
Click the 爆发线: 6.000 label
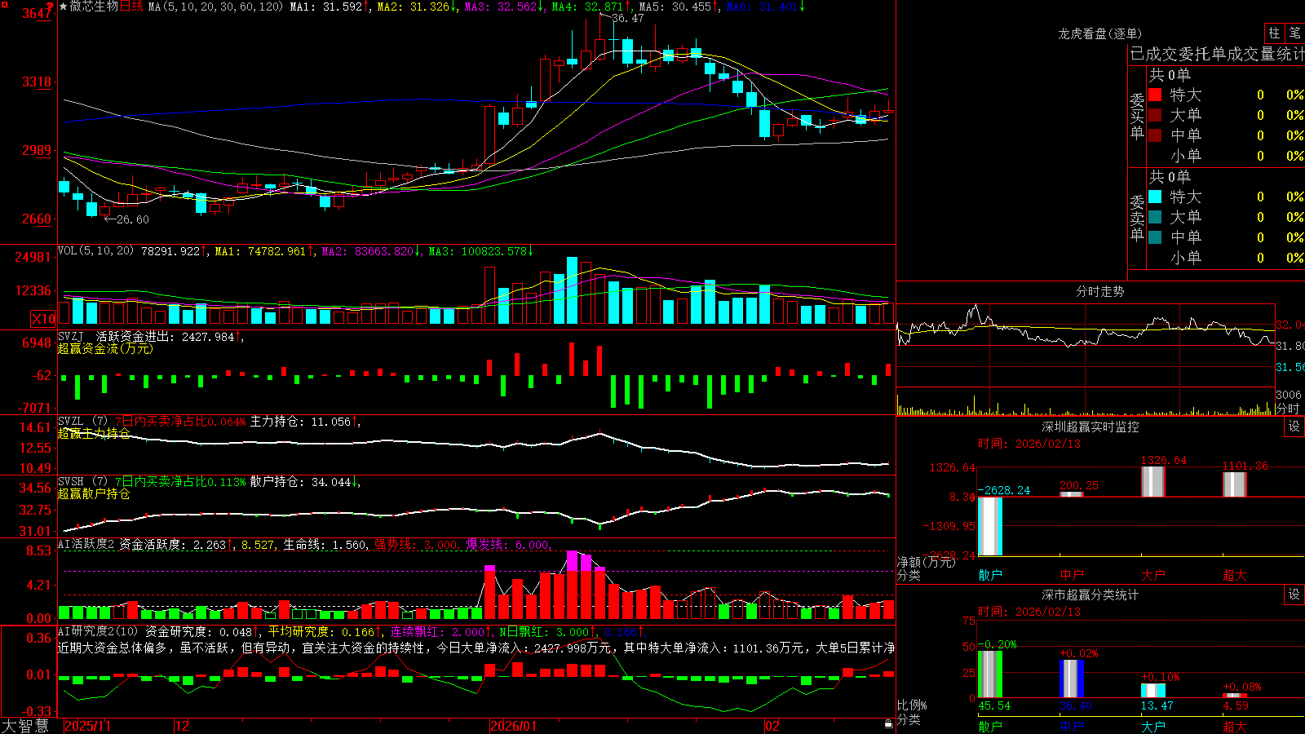pos(507,544)
